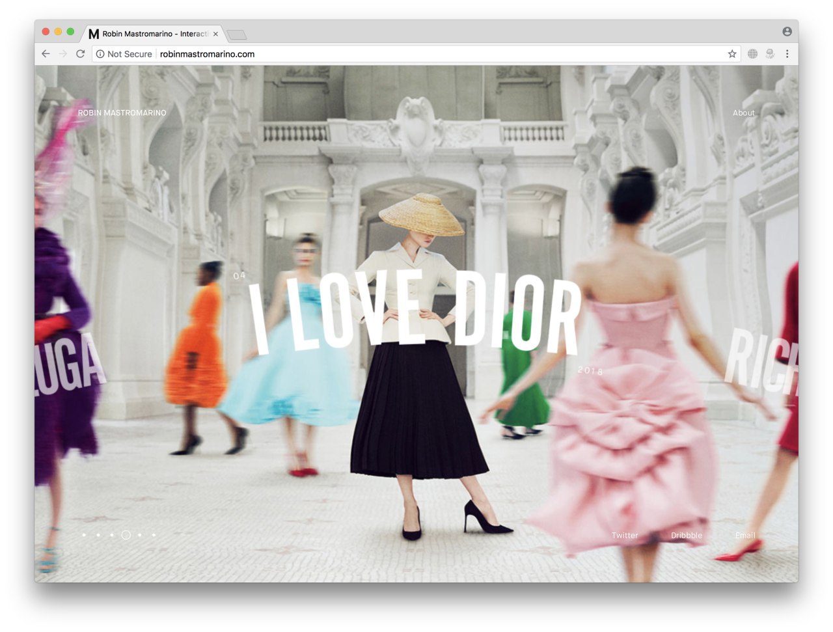The image size is (833, 632).
Task: Jump to the third slide pagination dot
Action: point(112,535)
